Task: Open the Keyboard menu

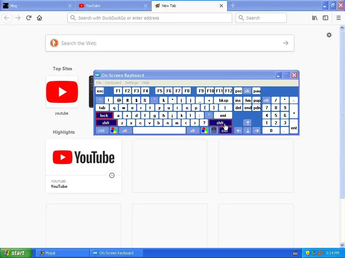Action: click(113, 83)
